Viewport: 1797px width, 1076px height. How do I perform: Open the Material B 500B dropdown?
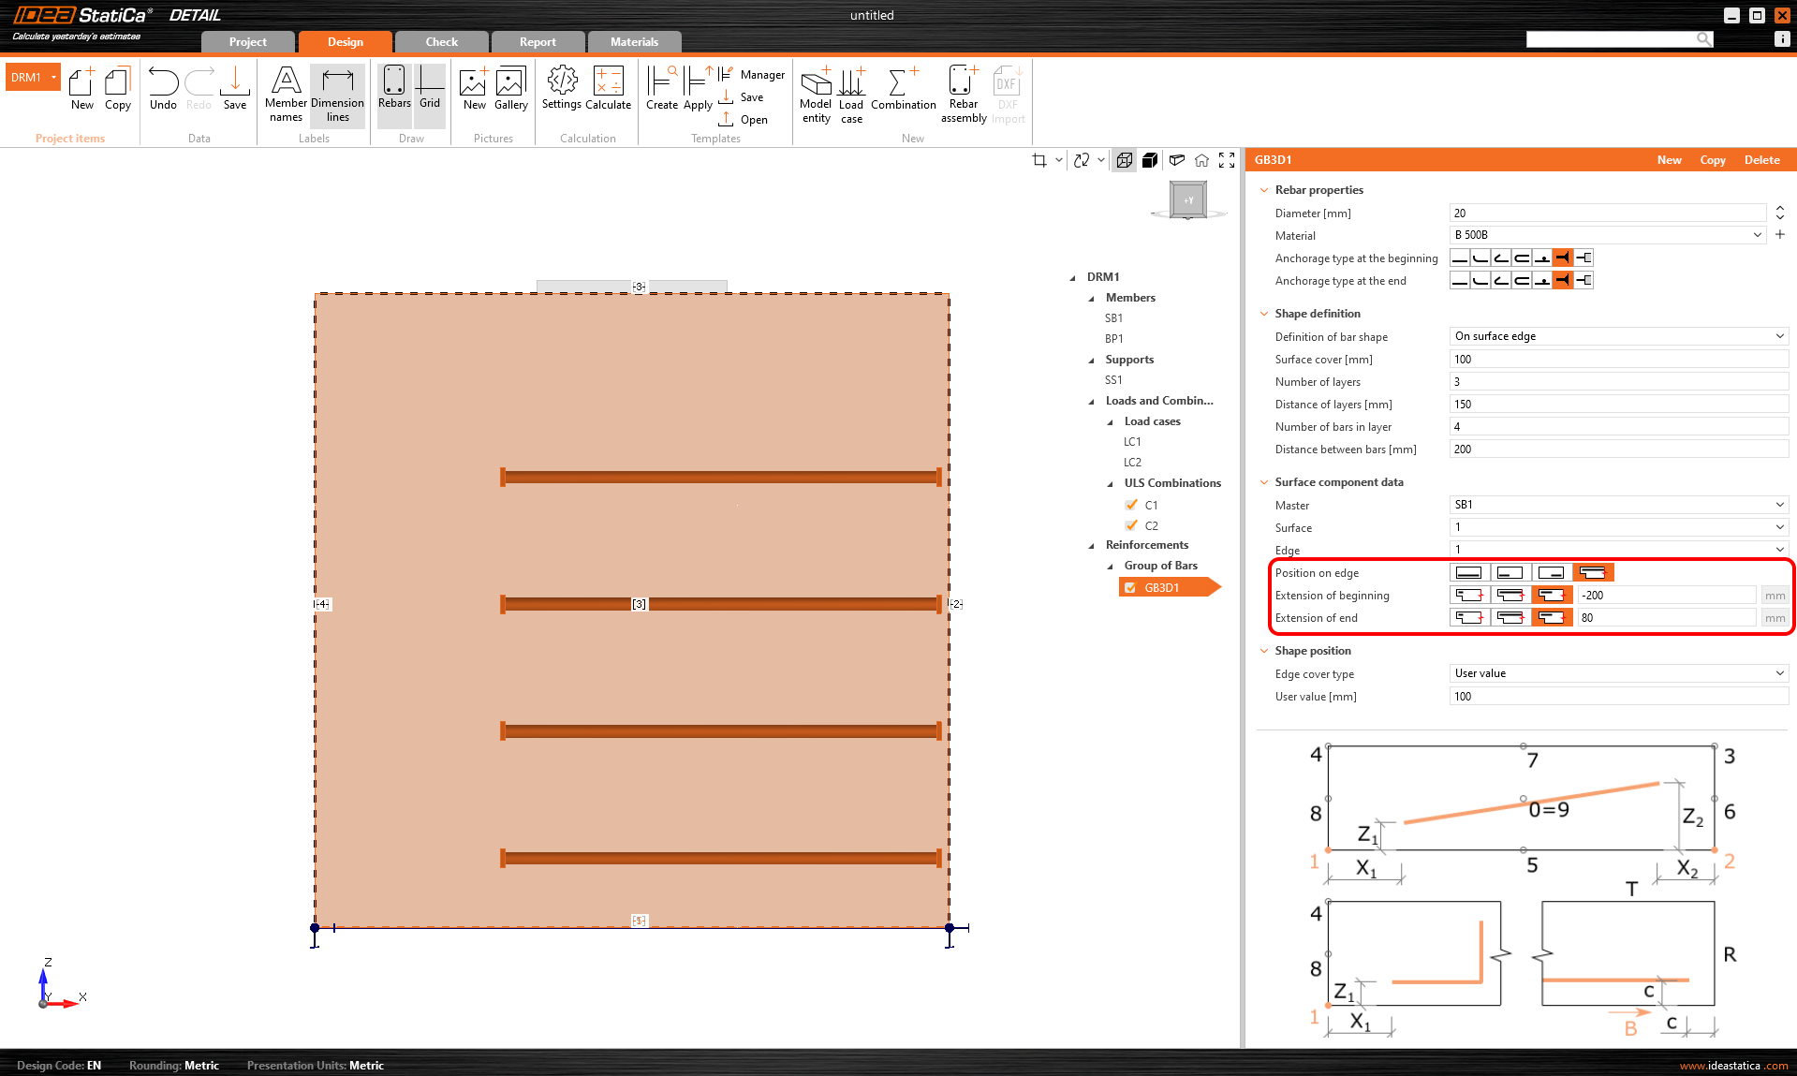(x=1607, y=235)
